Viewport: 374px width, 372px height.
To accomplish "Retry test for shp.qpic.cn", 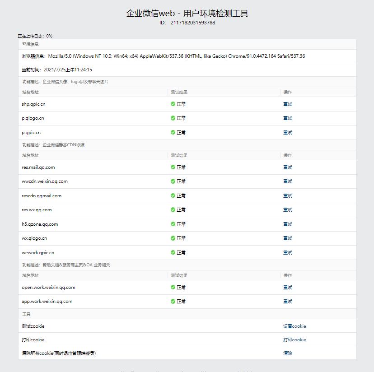I will pyautogui.click(x=288, y=104).
